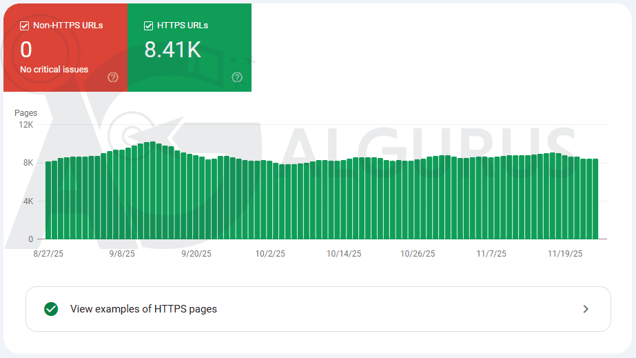
Task: Click the 10/14/25 date label
Action: point(344,254)
